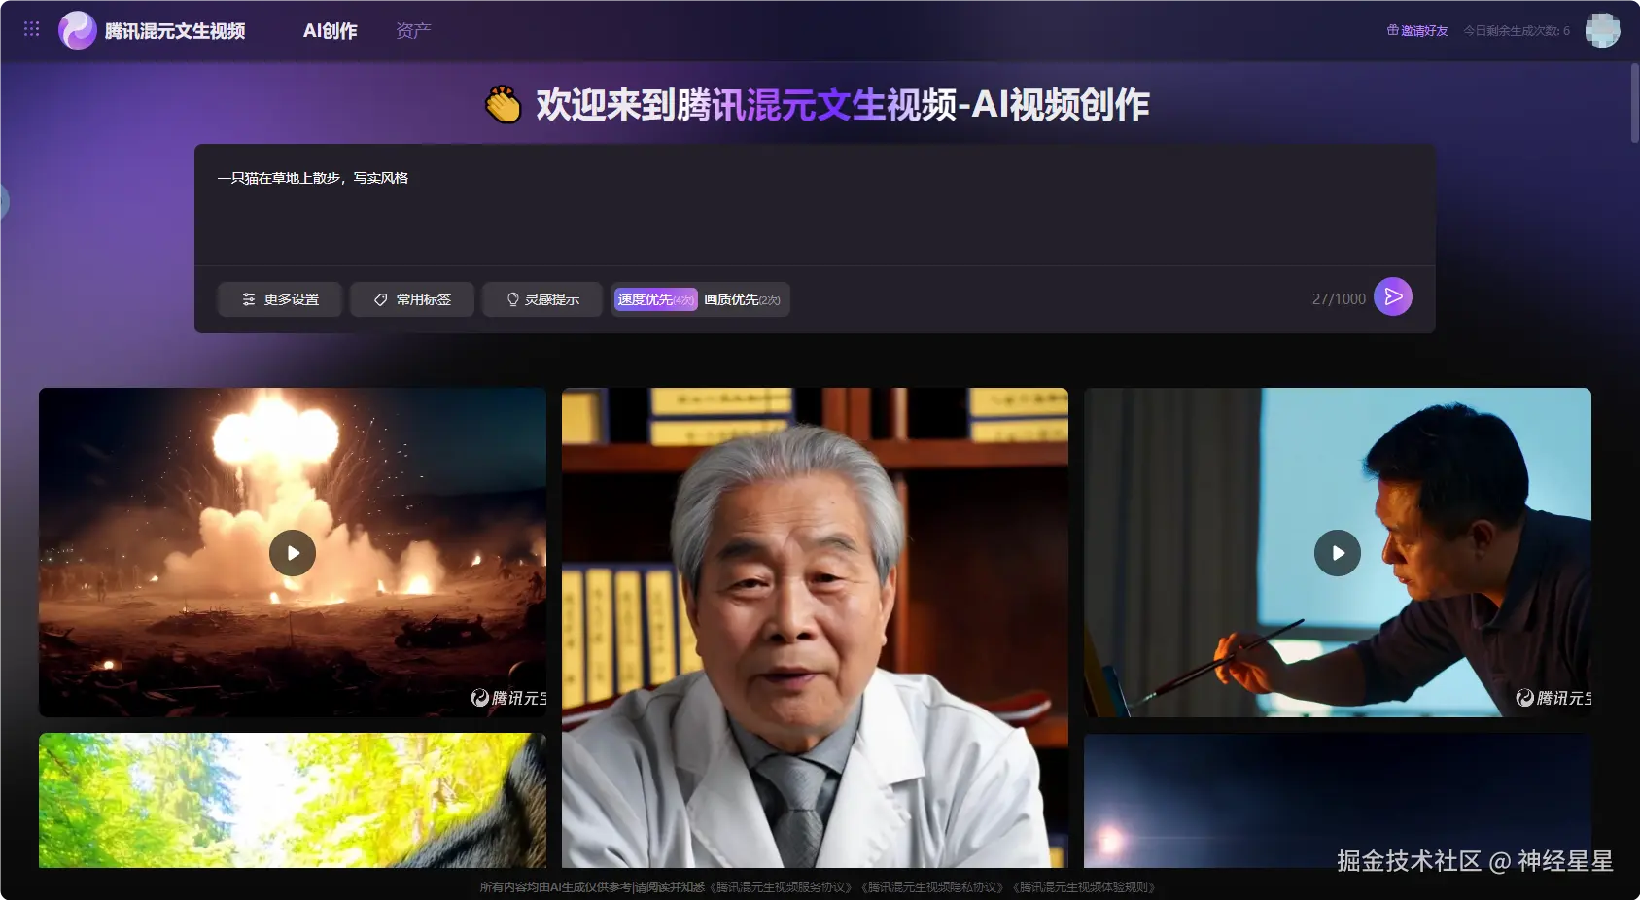Click the lightbulb 灵感提示 inspiration icon
This screenshot has width=1640, height=900.
click(512, 299)
